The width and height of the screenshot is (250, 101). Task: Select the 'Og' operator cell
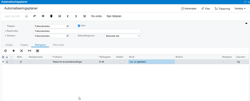[242, 62]
